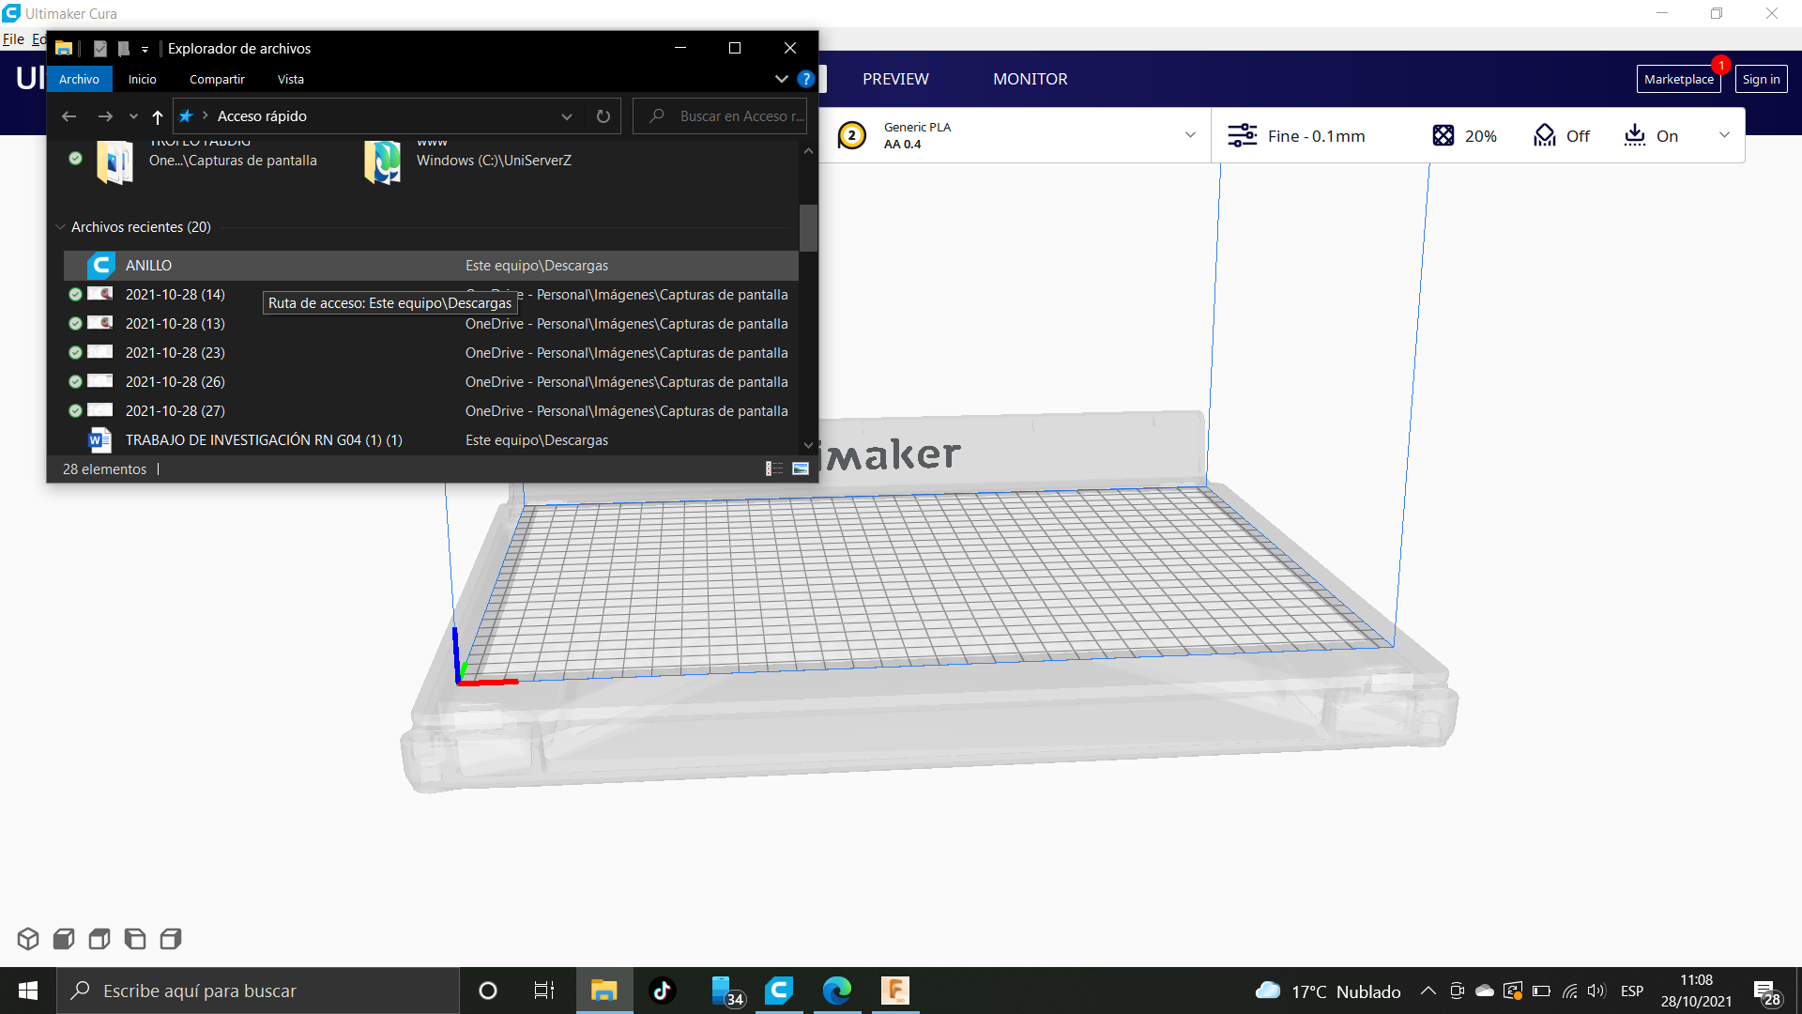Open Task View on the taskbar

(544, 991)
